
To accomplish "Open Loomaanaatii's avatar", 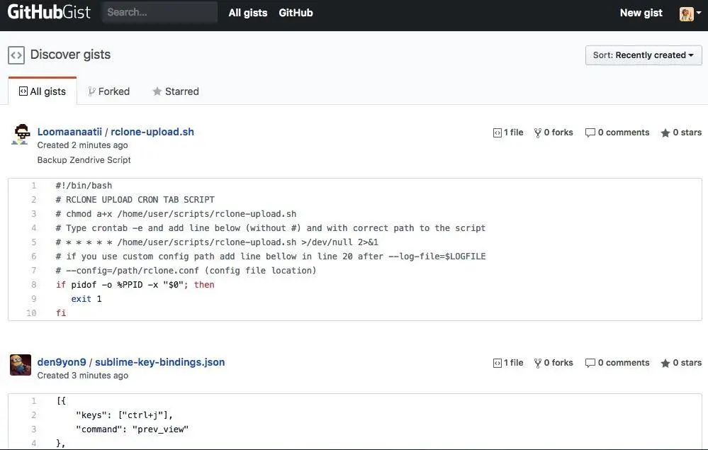I will 21,134.
